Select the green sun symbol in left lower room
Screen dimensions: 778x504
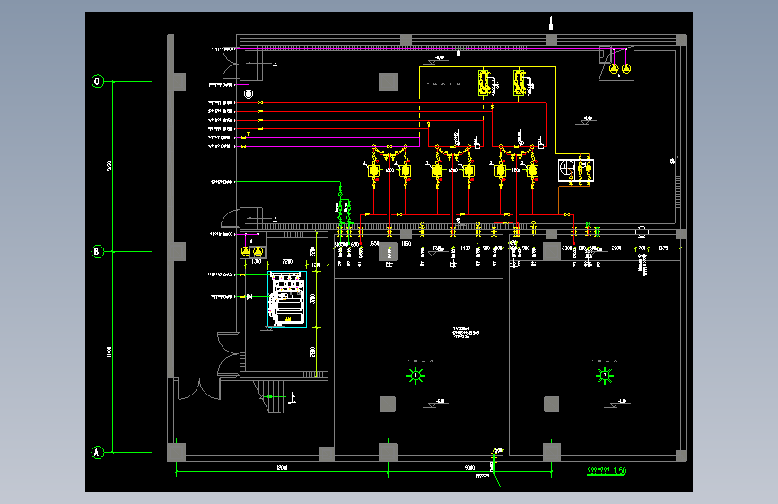coord(415,376)
